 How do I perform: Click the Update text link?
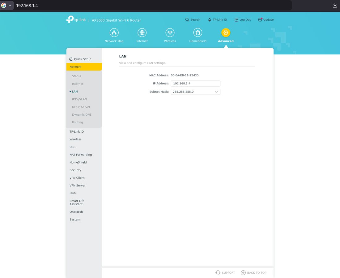[268, 19]
